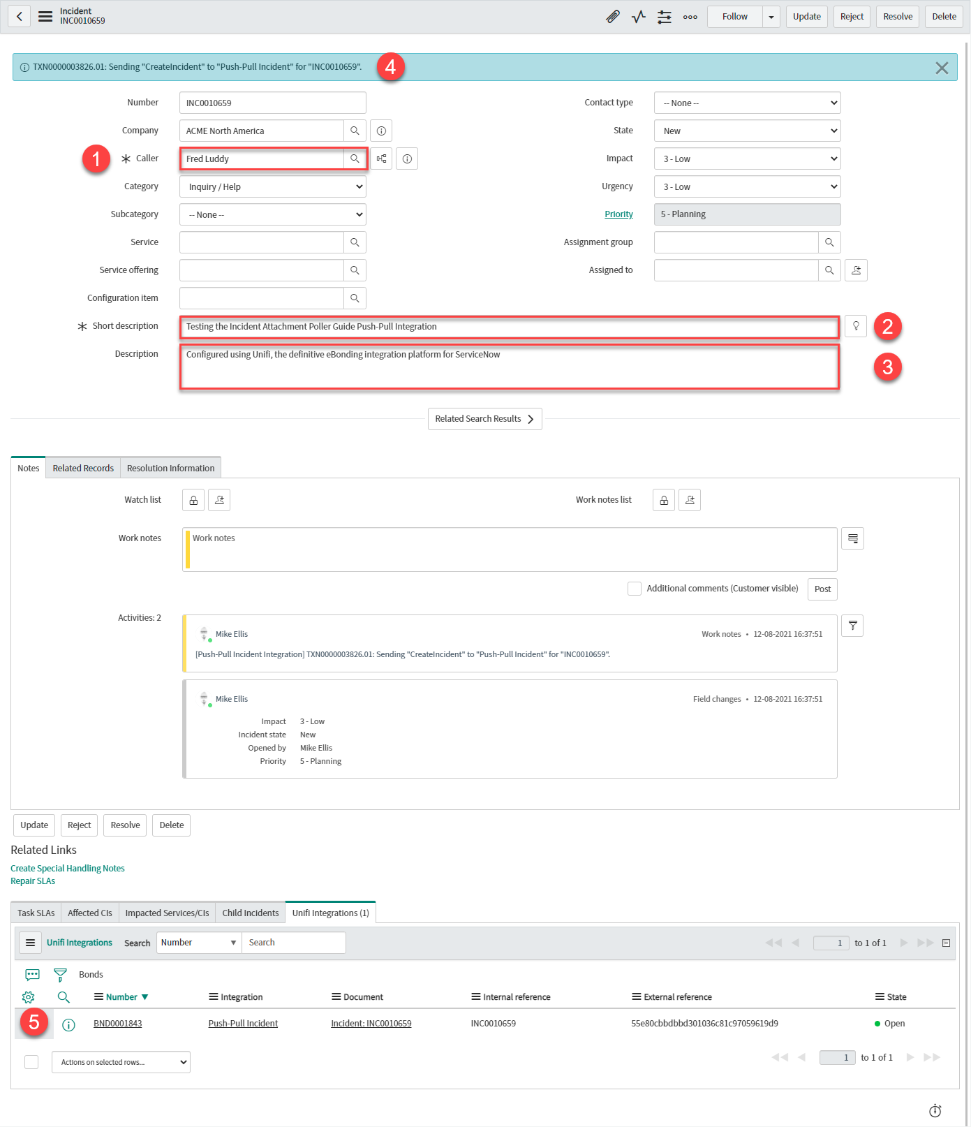Tick the Additional comments (Customer visible) checkbox
Screen dimensions: 971x1127
[x=634, y=589]
